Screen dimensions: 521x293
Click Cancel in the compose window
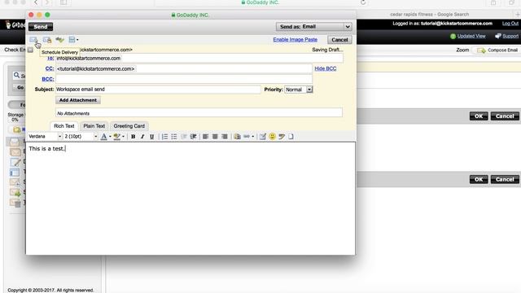point(339,40)
